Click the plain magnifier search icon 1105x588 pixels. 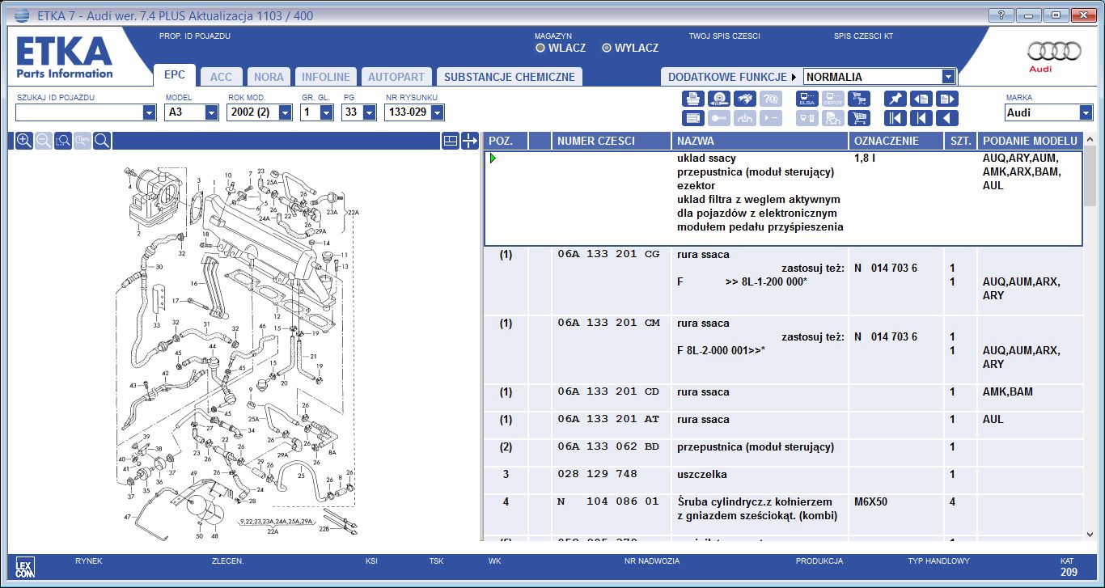click(102, 141)
